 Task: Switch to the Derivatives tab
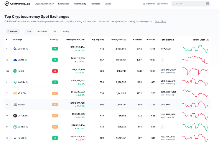coord(42,31)
